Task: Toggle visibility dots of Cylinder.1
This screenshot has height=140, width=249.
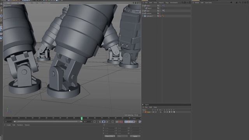Action: (x=160, y=16)
